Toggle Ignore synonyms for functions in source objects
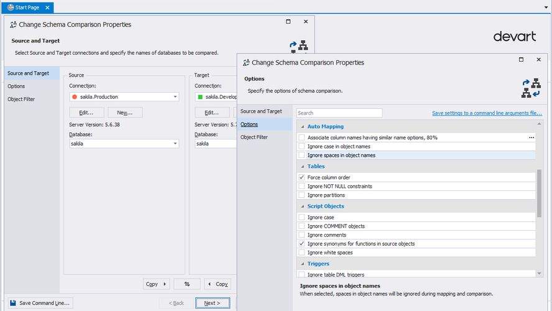Screen dimensions: 552x311 pyautogui.click(x=301, y=244)
